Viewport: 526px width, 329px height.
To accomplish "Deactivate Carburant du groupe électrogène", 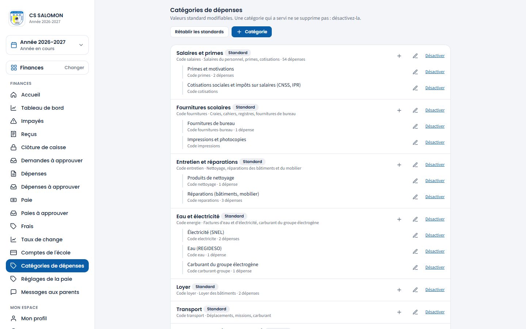I will click(435, 268).
